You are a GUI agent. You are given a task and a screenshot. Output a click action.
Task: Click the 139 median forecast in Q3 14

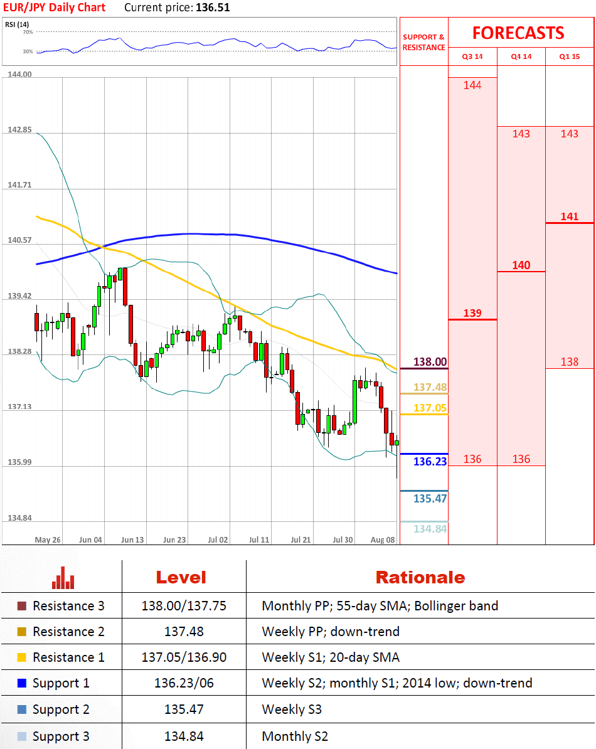click(472, 314)
